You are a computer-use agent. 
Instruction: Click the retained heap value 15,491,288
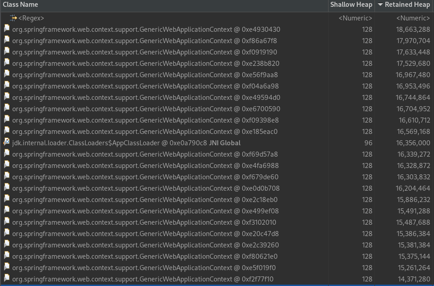click(414, 211)
